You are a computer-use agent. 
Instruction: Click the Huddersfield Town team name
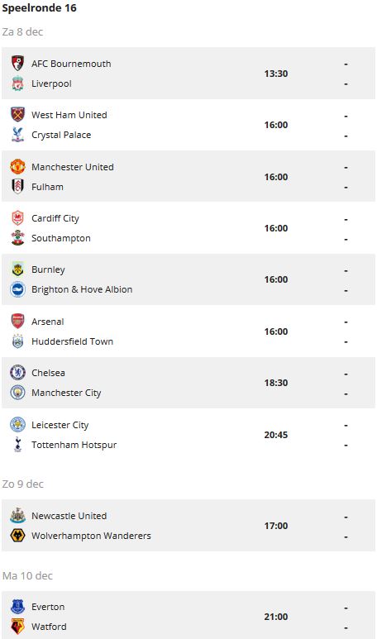click(72, 341)
